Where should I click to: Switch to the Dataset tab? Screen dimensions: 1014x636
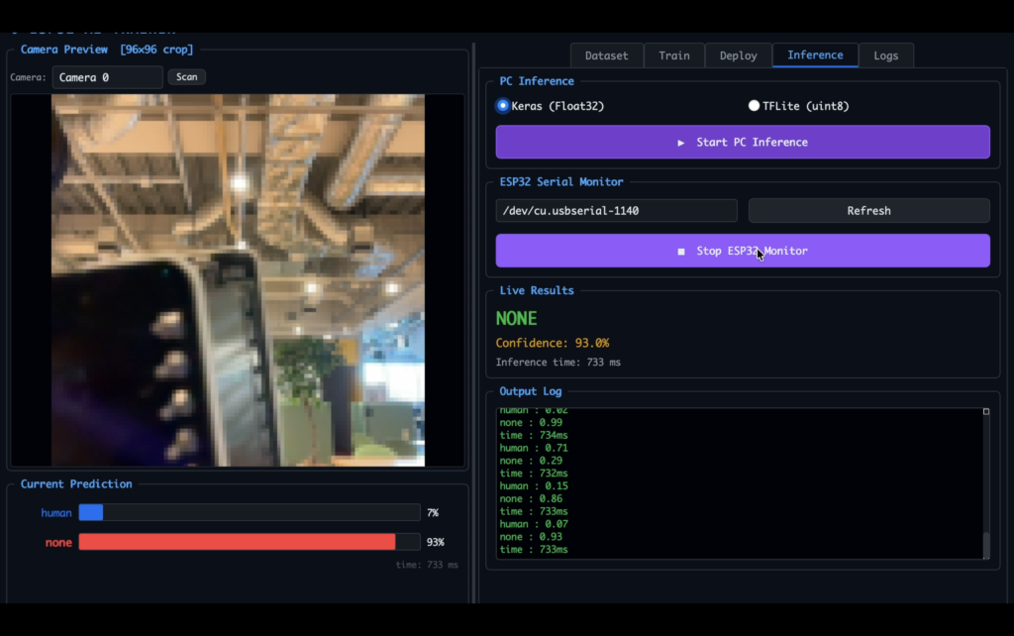607,55
